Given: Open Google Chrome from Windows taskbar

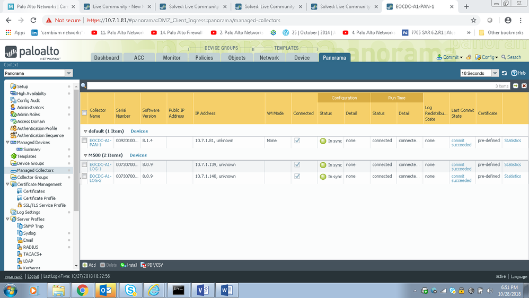Looking at the screenshot, I should tap(82, 290).
